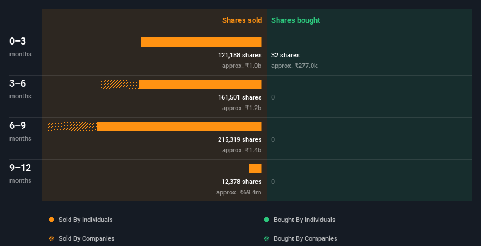Click the bought '0' in the 3–6 months row
This screenshot has width=481, height=246.
click(x=273, y=98)
